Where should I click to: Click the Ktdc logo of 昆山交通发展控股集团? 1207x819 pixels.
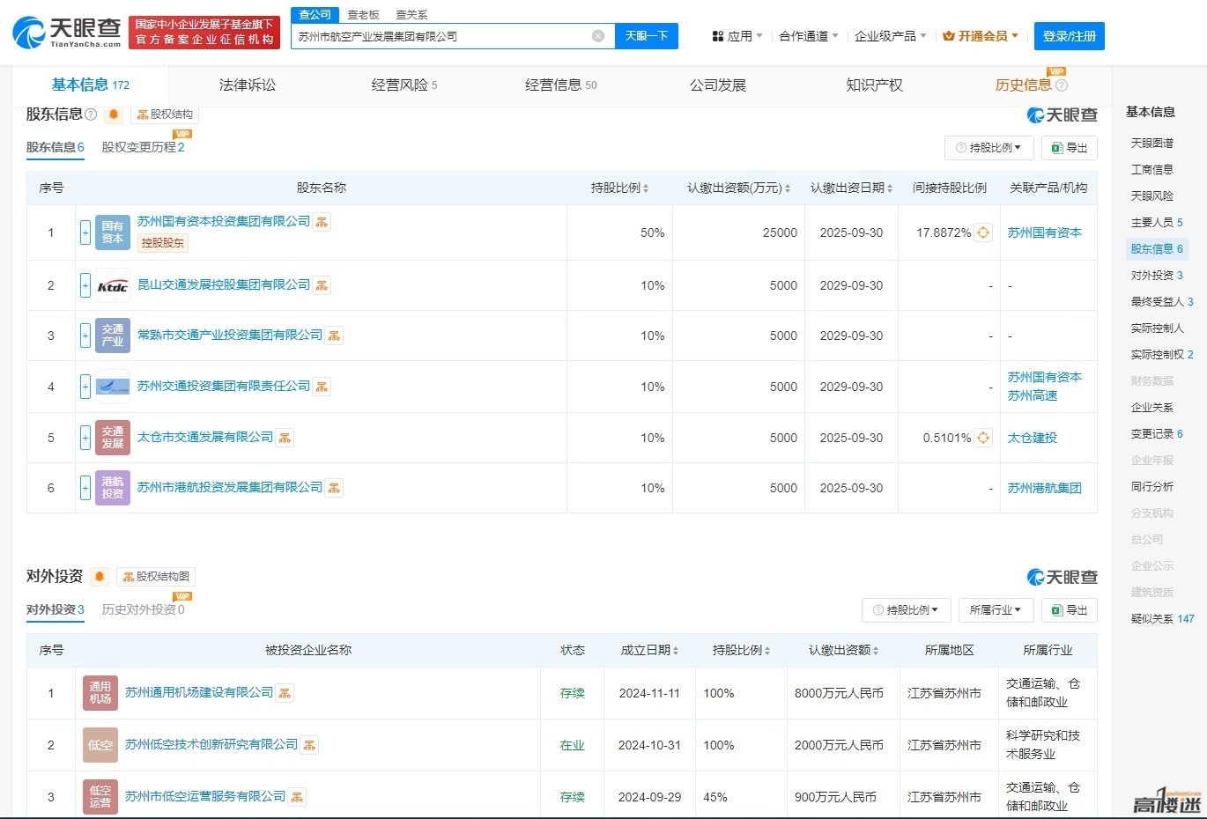point(113,285)
